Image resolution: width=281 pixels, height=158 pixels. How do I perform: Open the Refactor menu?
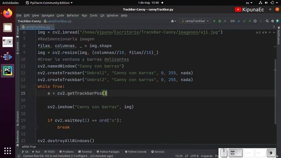pos(73,15)
